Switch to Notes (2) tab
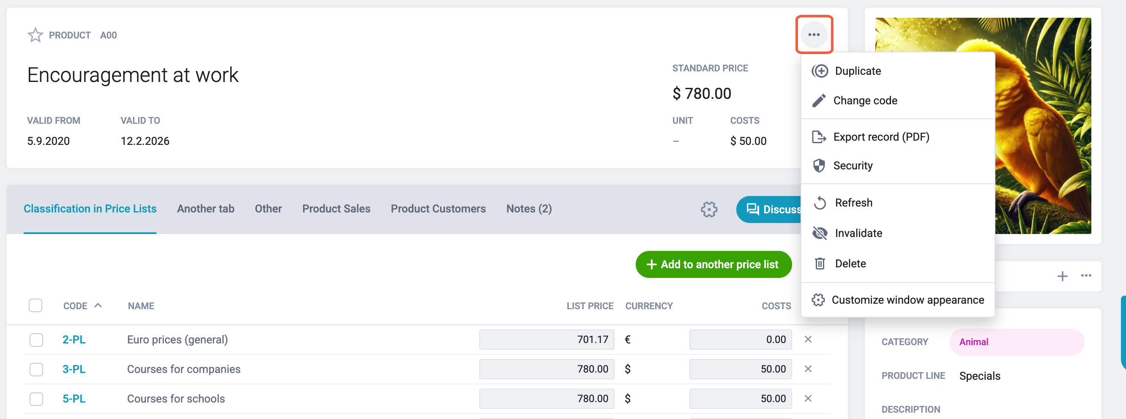The height and width of the screenshot is (419, 1126). tap(529, 209)
